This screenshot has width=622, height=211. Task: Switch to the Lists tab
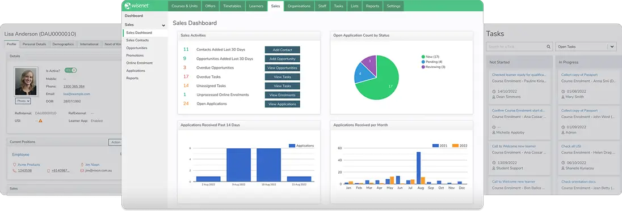(355, 6)
